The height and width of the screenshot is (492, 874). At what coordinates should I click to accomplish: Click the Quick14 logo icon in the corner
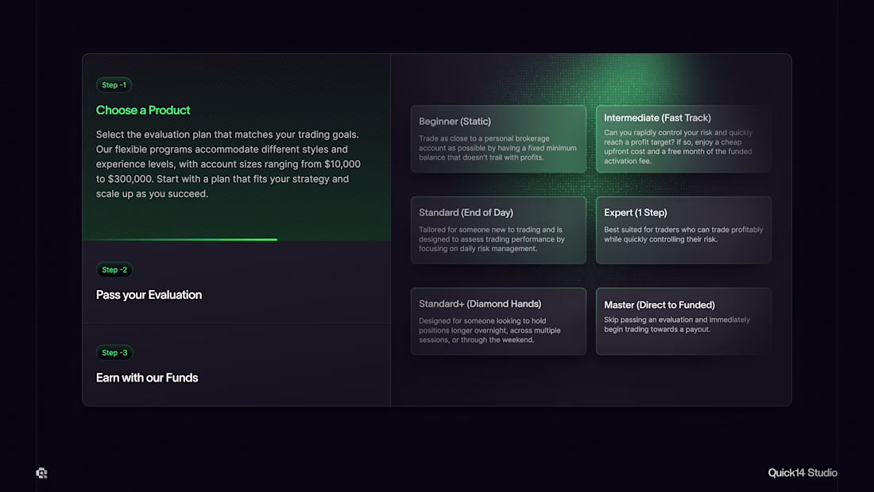(42, 473)
